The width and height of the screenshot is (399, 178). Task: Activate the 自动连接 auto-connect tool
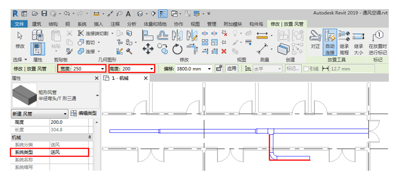click(x=330, y=42)
